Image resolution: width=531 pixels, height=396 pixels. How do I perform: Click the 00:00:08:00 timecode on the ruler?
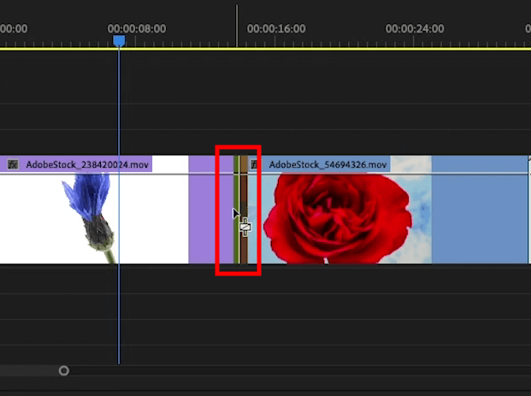tap(137, 29)
